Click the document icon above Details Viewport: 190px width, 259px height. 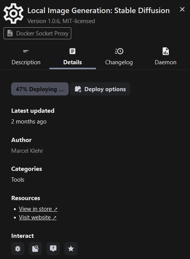(x=72, y=51)
